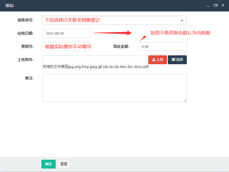Click the 票据号 input field
Viewport: 229px width, 172px height.
(67, 46)
